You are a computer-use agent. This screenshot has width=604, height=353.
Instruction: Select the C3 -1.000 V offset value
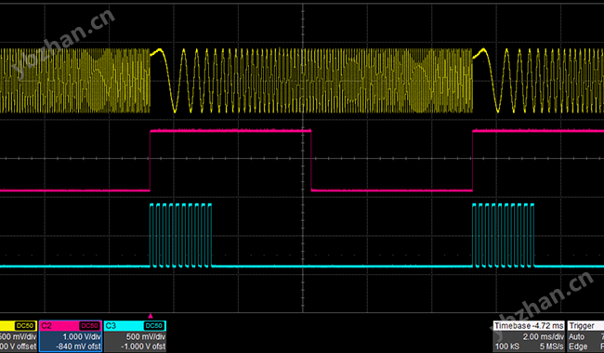(x=143, y=346)
